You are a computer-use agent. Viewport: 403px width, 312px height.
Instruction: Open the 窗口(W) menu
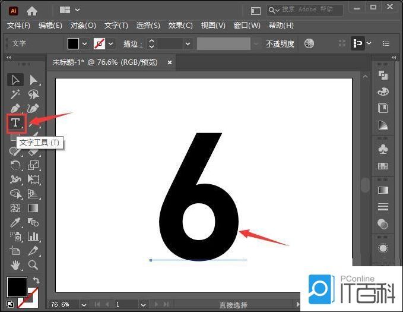pyautogui.click(x=247, y=26)
